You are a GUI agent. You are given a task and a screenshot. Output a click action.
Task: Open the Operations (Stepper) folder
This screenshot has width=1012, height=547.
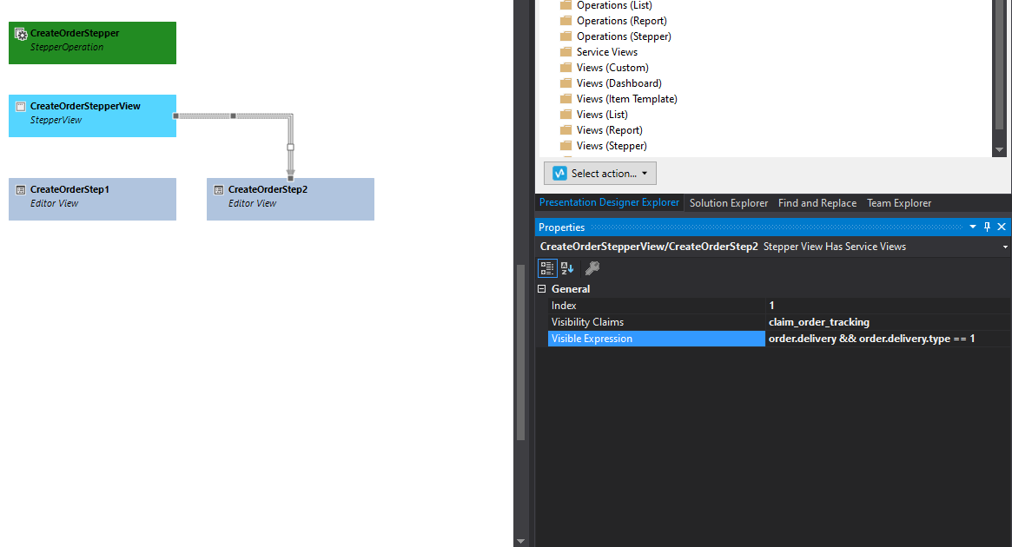(624, 36)
